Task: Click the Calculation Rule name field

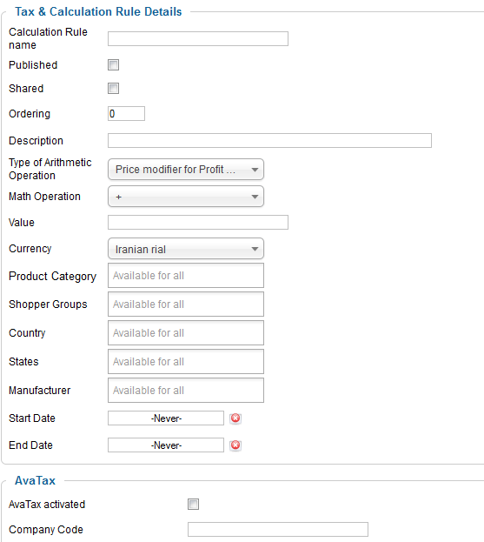Action: tap(198, 38)
